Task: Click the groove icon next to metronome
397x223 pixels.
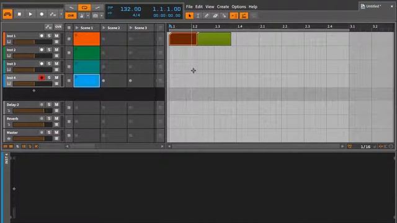Action: click(95, 15)
